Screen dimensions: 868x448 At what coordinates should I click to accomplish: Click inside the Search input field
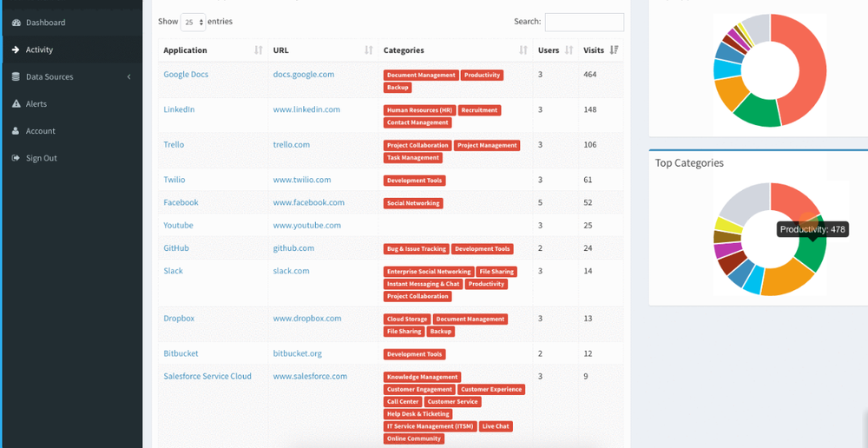click(584, 23)
